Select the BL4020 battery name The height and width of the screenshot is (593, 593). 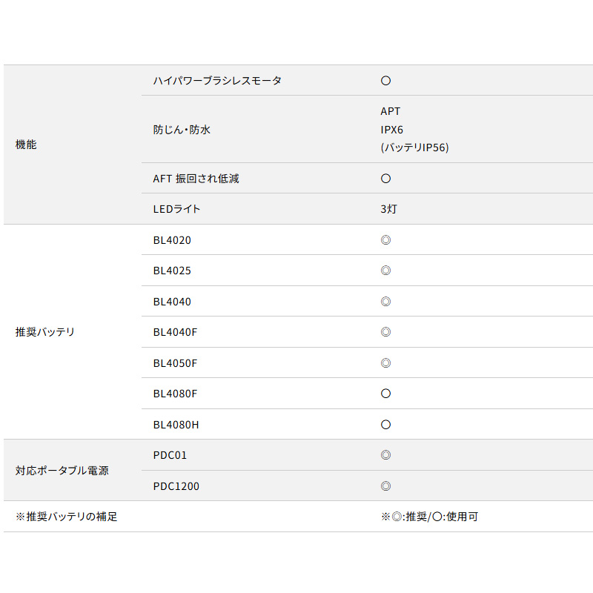pos(172,240)
